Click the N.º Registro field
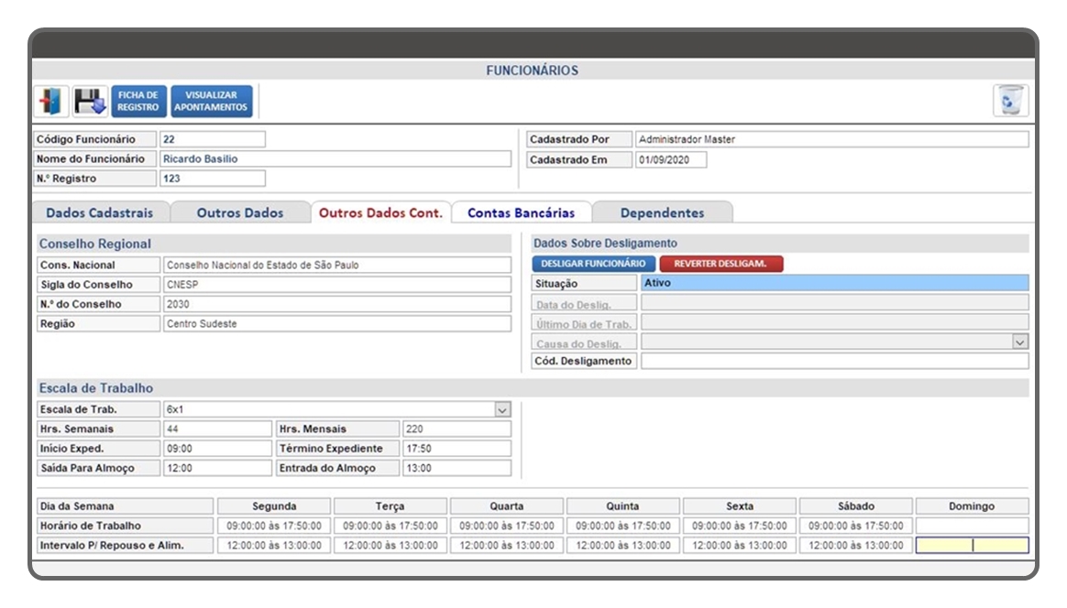 pos(213,179)
